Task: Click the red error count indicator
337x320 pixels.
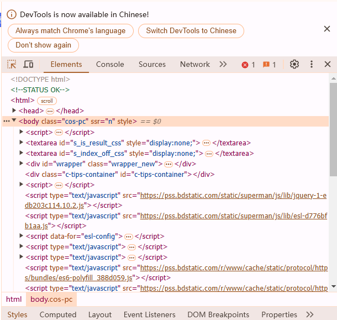Action: click(x=248, y=65)
